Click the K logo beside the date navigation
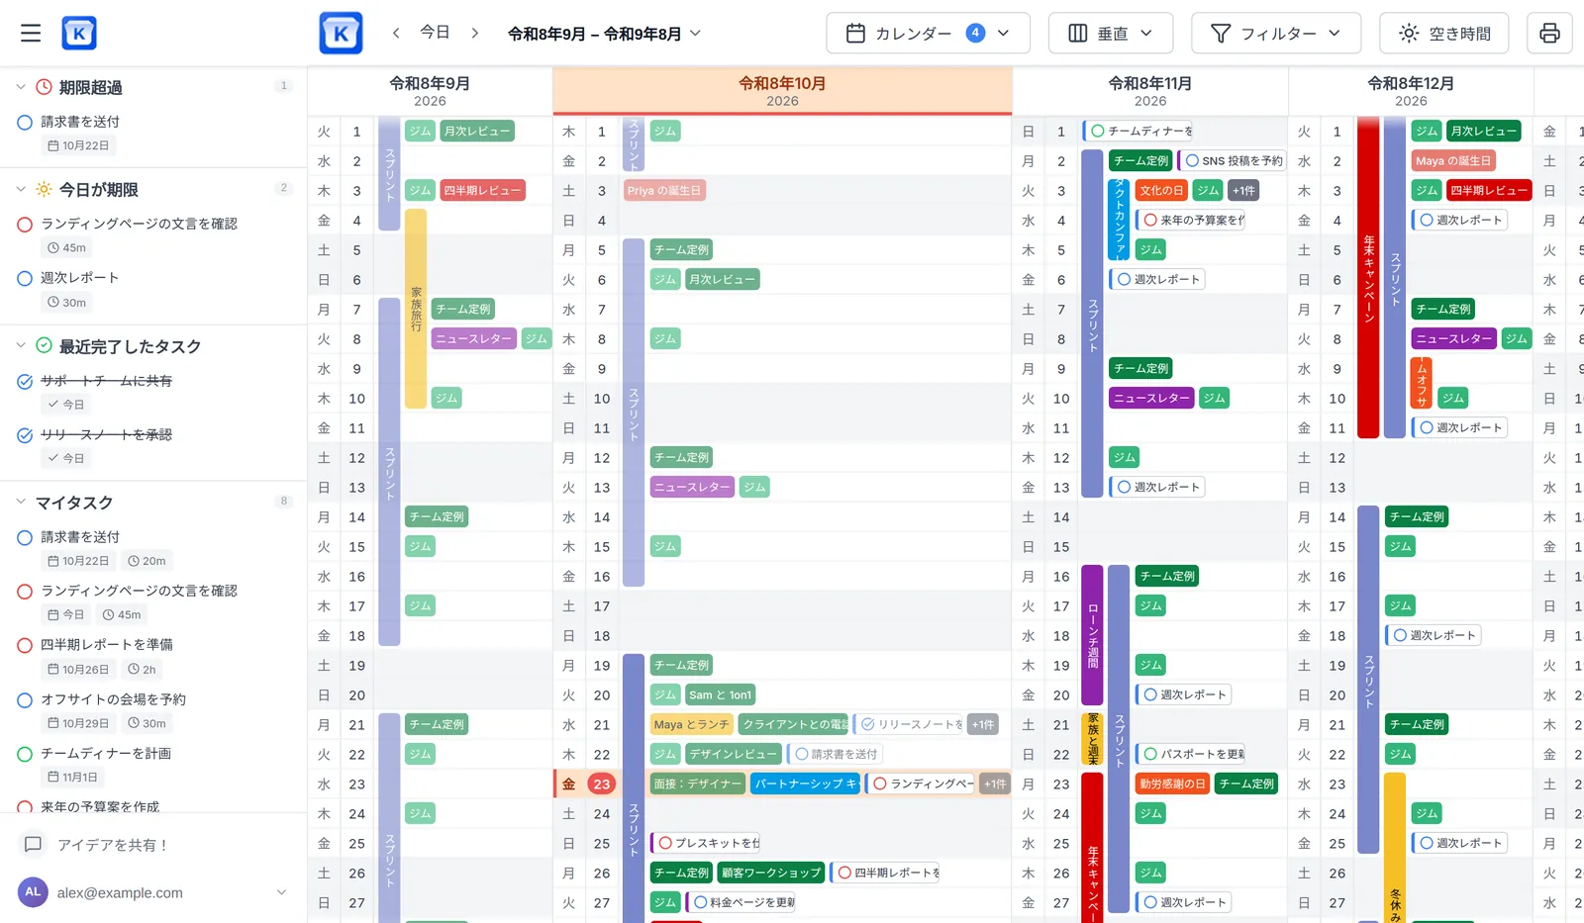Viewport: 1584px width, 923px height. (341, 33)
